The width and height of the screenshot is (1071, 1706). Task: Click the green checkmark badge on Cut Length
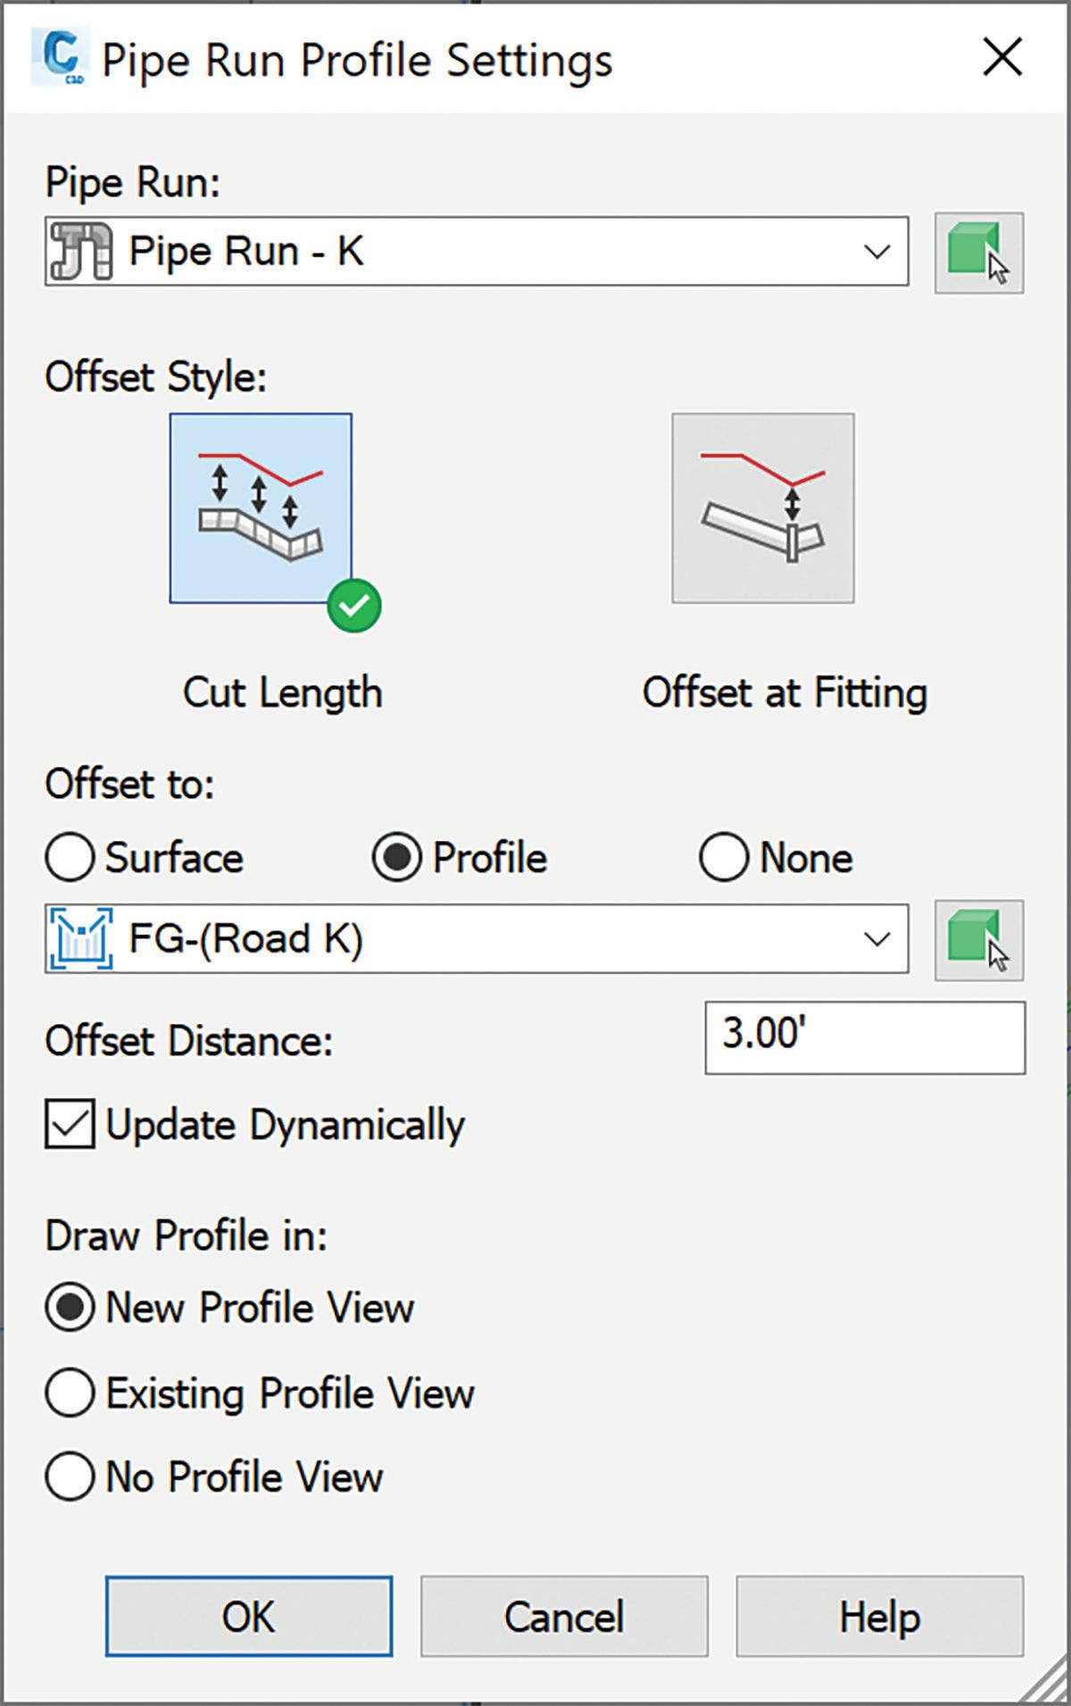[354, 606]
